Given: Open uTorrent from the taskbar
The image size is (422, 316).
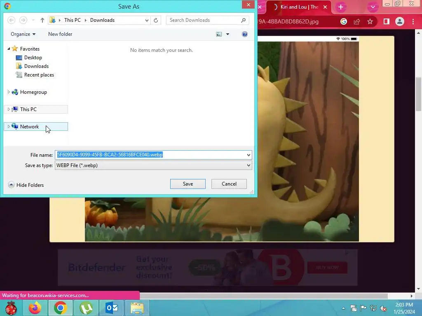Looking at the screenshot, I should coord(86,308).
